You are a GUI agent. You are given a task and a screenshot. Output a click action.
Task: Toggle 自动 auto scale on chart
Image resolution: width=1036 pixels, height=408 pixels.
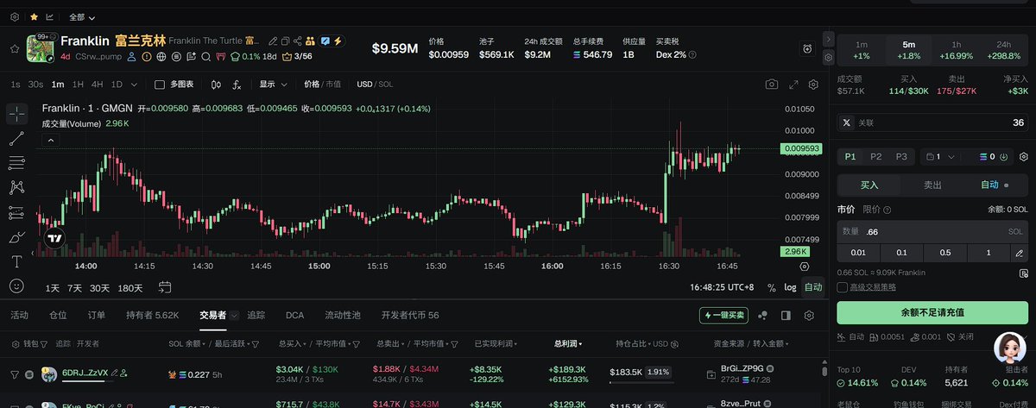[x=813, y=287]
